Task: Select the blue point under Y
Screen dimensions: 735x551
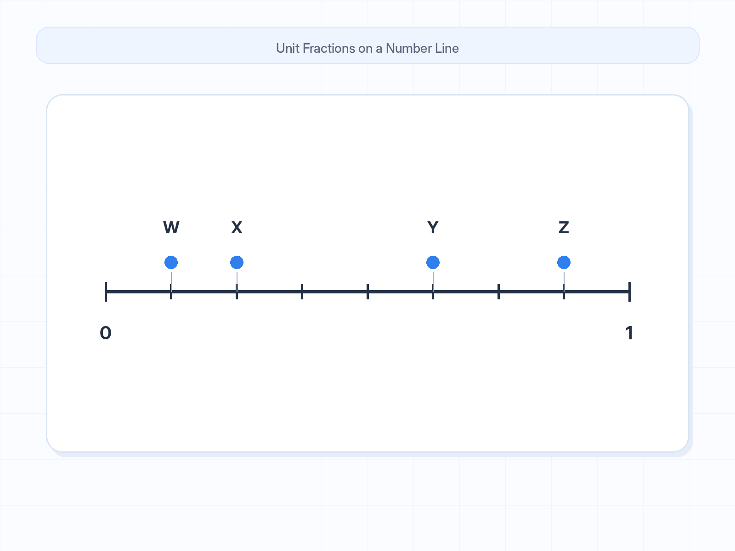Action: (x=433, y=263)
